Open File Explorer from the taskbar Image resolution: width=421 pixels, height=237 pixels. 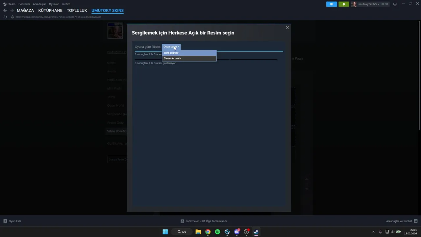click(x=198, y=232)
